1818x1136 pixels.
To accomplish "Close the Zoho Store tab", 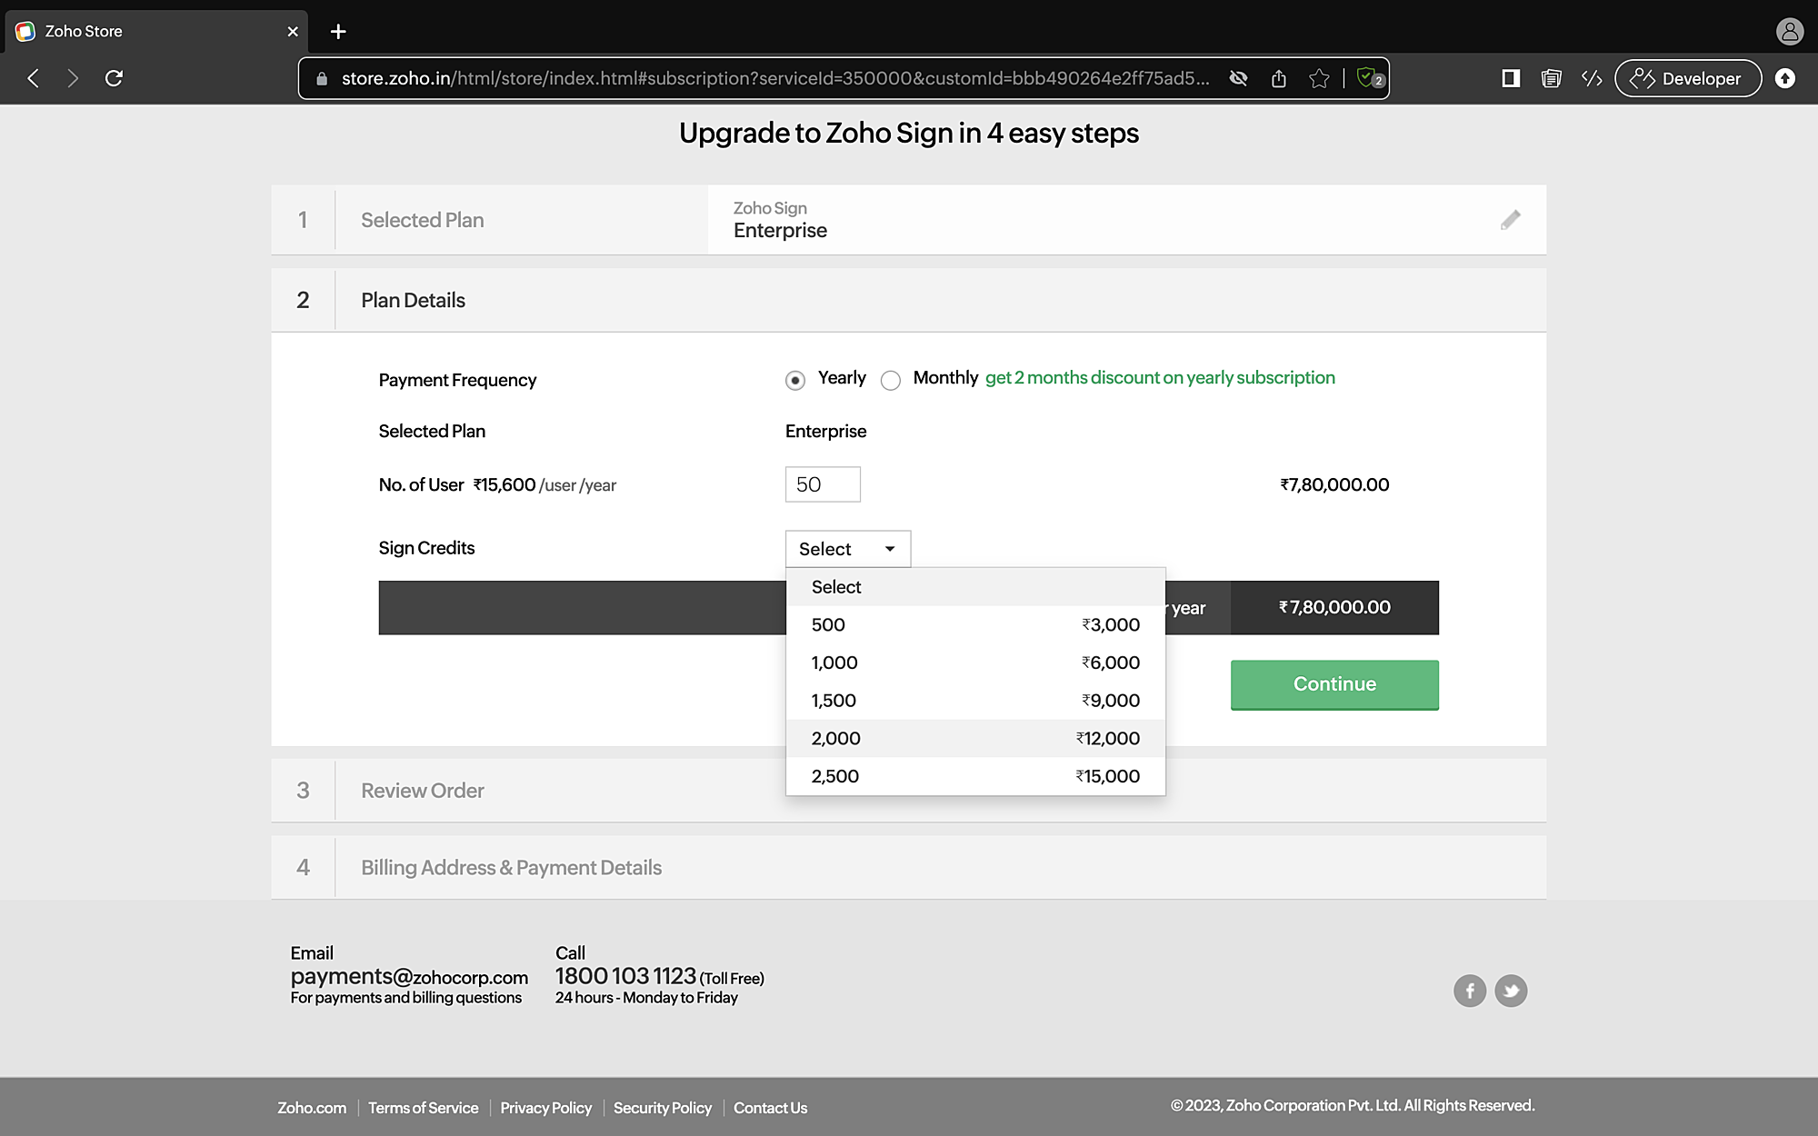I will (x=293, y=31).
